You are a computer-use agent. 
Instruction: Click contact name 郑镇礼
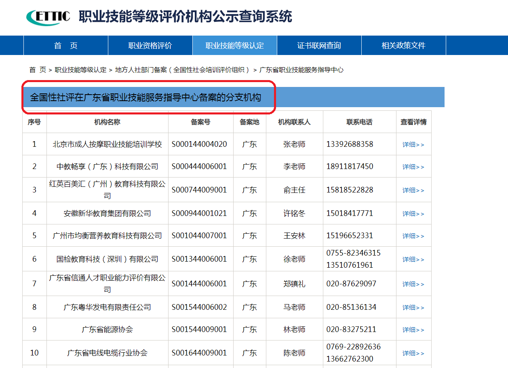pos(294,284)
